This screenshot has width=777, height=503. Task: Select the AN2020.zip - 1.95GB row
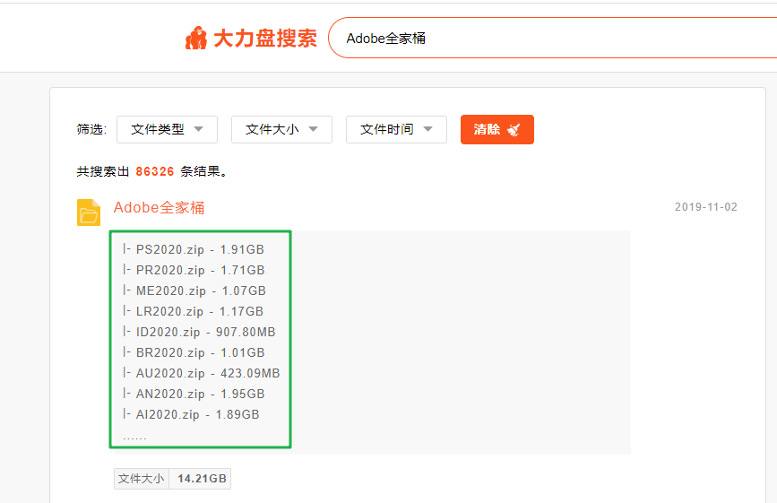coord(194,394)
